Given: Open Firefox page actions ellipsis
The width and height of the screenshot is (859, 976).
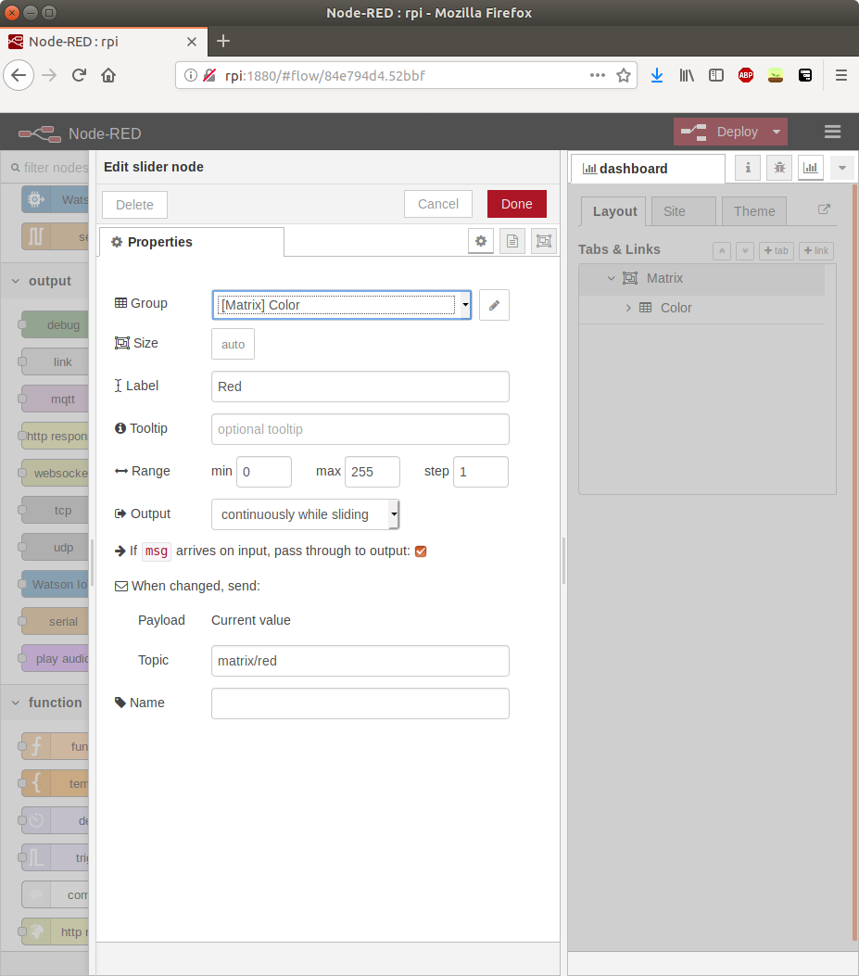Looking at the screenshot, I should (598, 75).
